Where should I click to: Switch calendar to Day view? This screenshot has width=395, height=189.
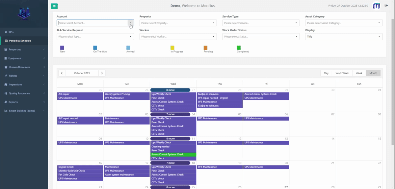(326, 73)
